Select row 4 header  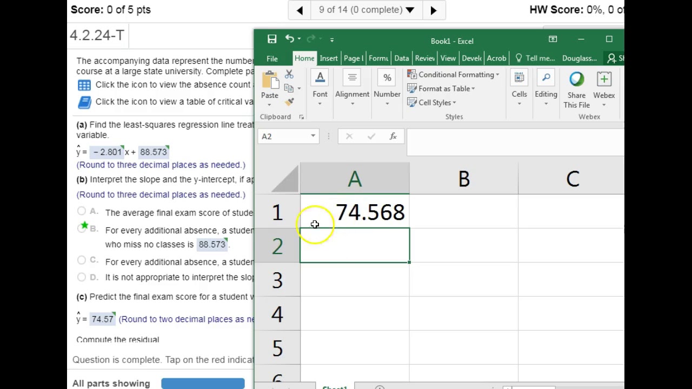tap(277, 314)
